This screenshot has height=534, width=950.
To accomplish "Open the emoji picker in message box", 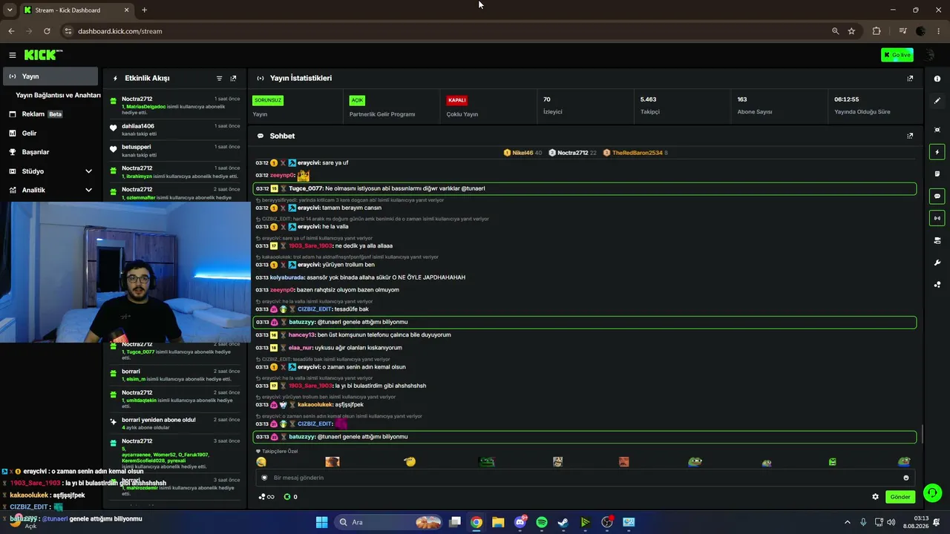I will coord(905,478).
